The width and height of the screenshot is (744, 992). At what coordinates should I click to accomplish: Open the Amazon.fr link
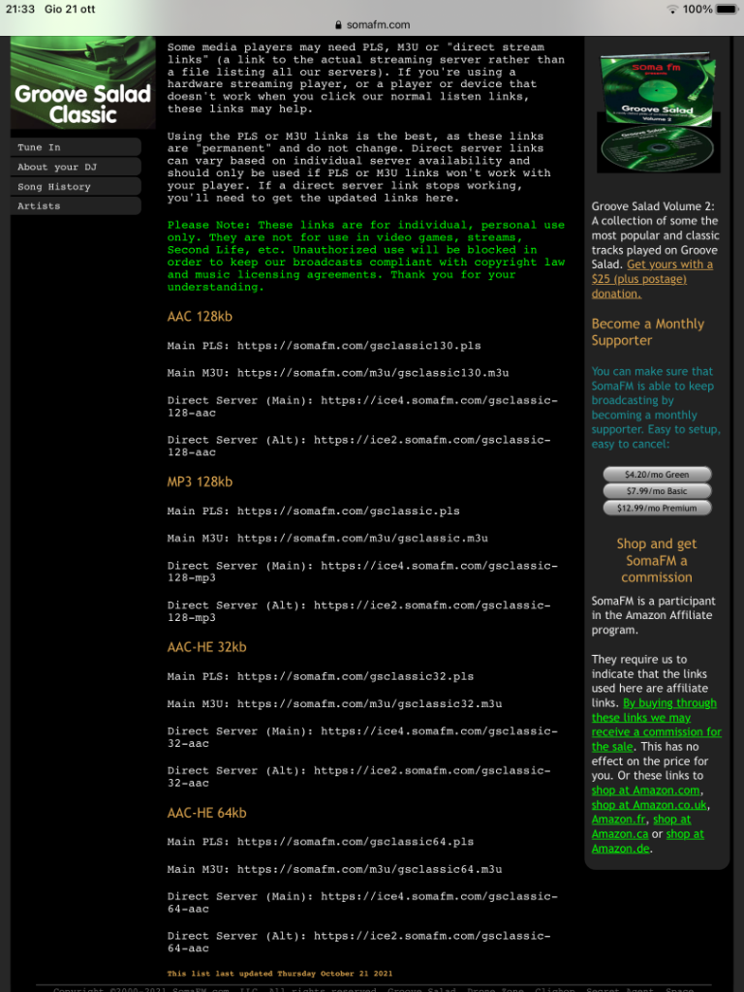619,820
